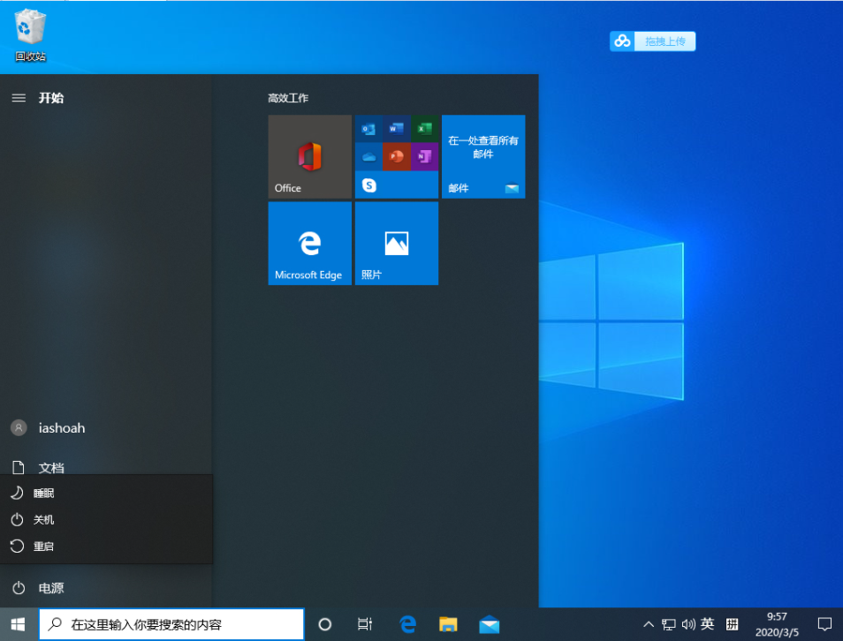Select Shut down (关机) from the power menu
Image resolution: width=843 pixels, height=641 pixels.
coord(106,519)
